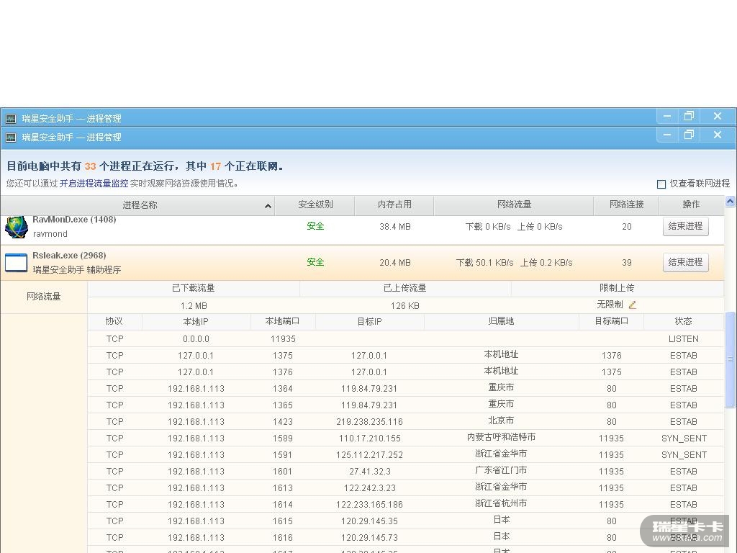The height and width of the screenshot is (553, 737).
Task: Click the 浙江省杭州市 location cell
Action: pyautogui.click(x=501, y=503)
